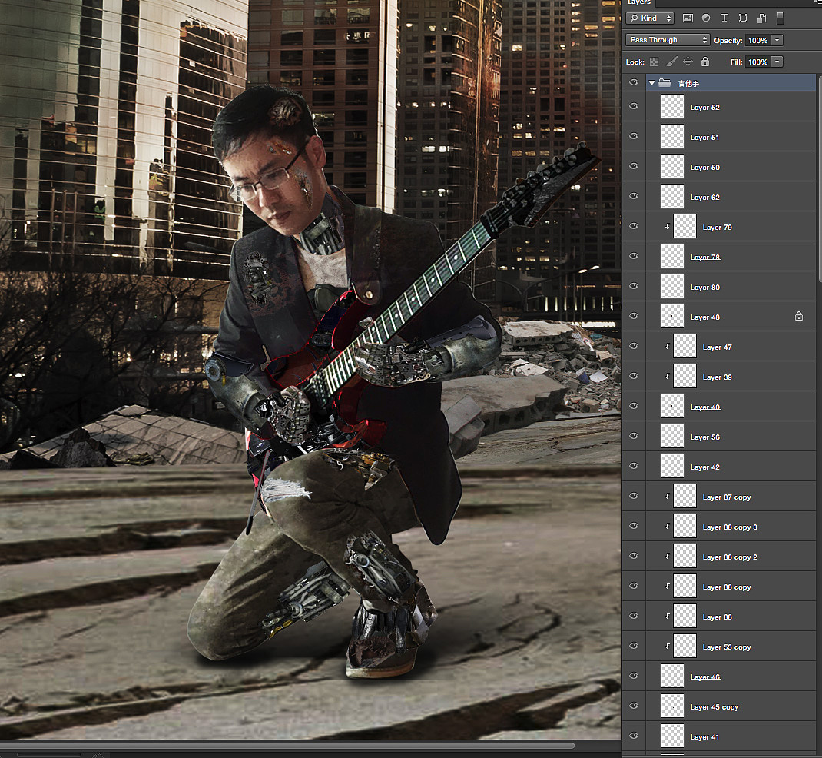The height and width of the screenshot is (758, 822).
Task: Hide the group folder layer
Action: coord(634,83)
